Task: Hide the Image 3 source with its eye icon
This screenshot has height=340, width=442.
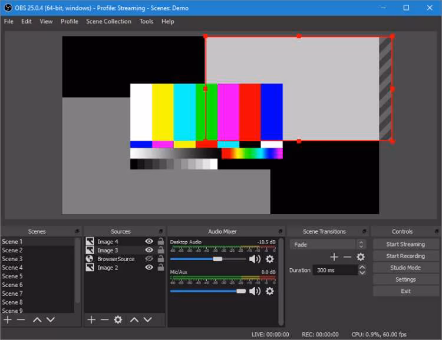Action: pyautogui.click(x=149, y=250)
